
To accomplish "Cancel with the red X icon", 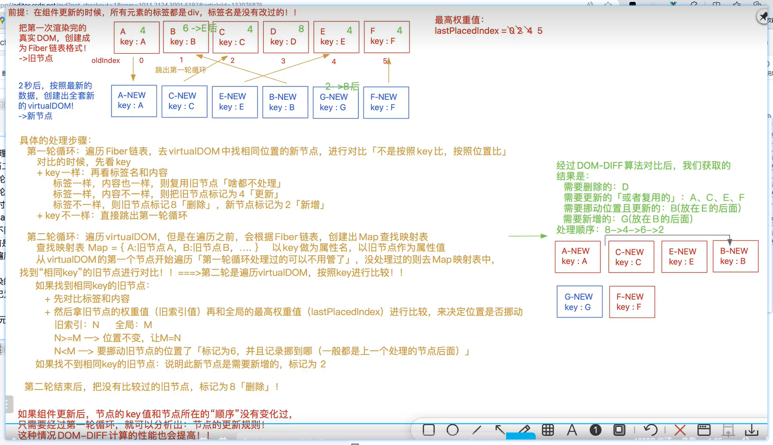I will pos(680,430).
